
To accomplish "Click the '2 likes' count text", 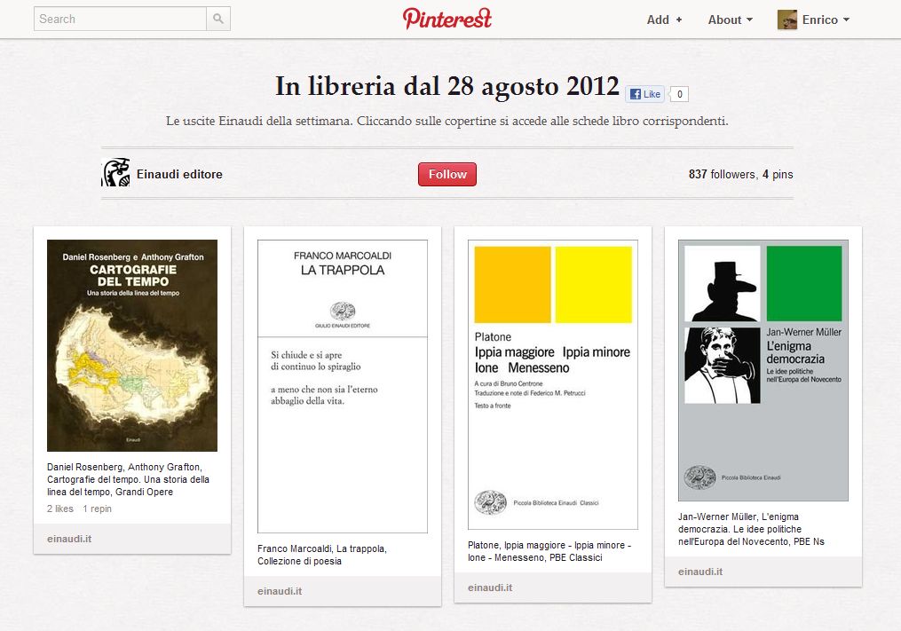I will pyautogui.click(x=60, y=509).
